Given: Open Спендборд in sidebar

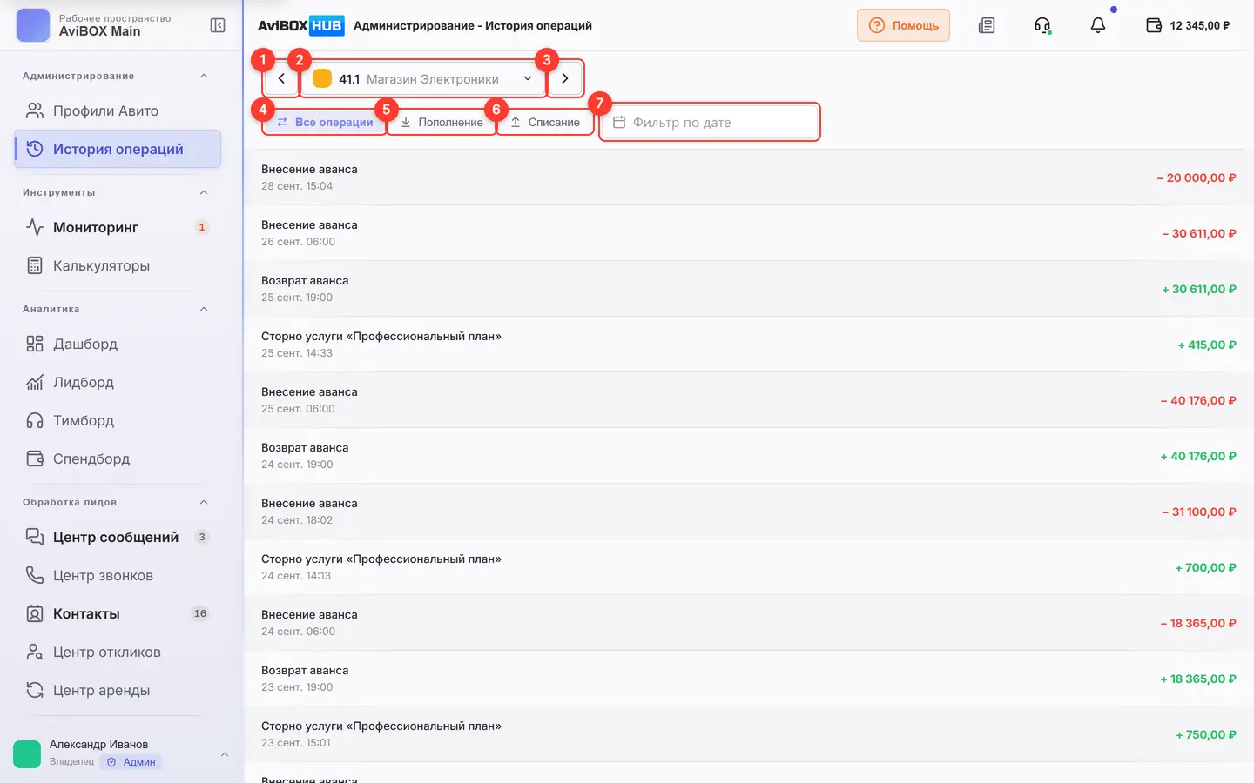Looking at the screenshot, I should click(118, 458).
